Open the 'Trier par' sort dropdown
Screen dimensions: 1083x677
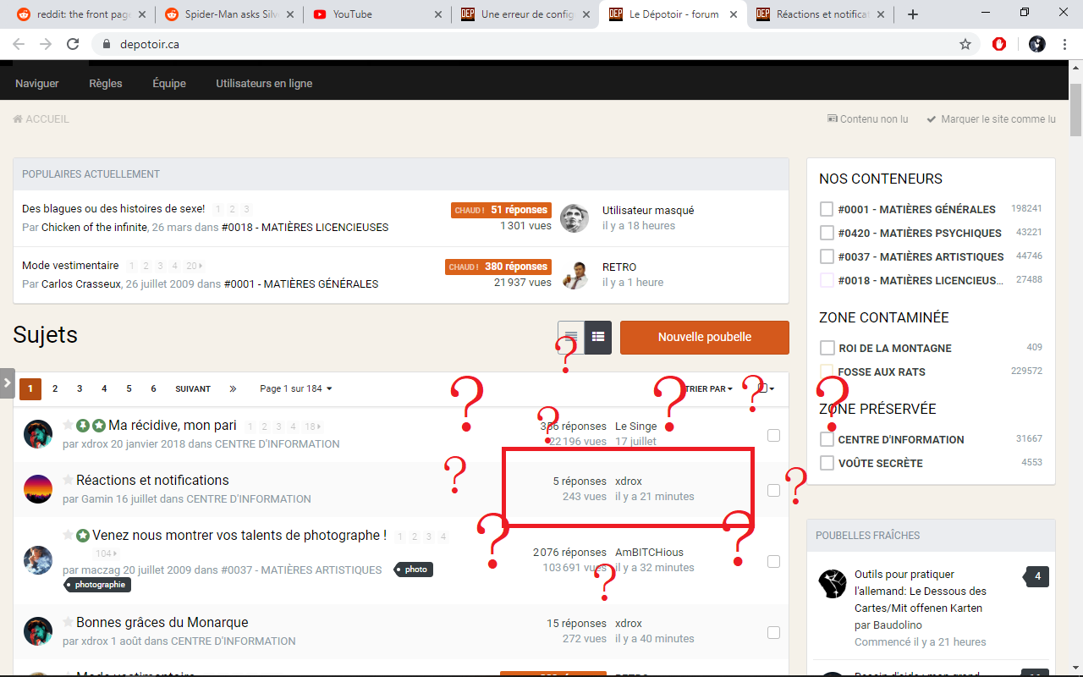pyautogui.click(x=709, y=388)
